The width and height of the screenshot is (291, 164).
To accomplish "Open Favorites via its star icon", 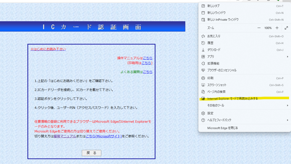I will 203,36.
